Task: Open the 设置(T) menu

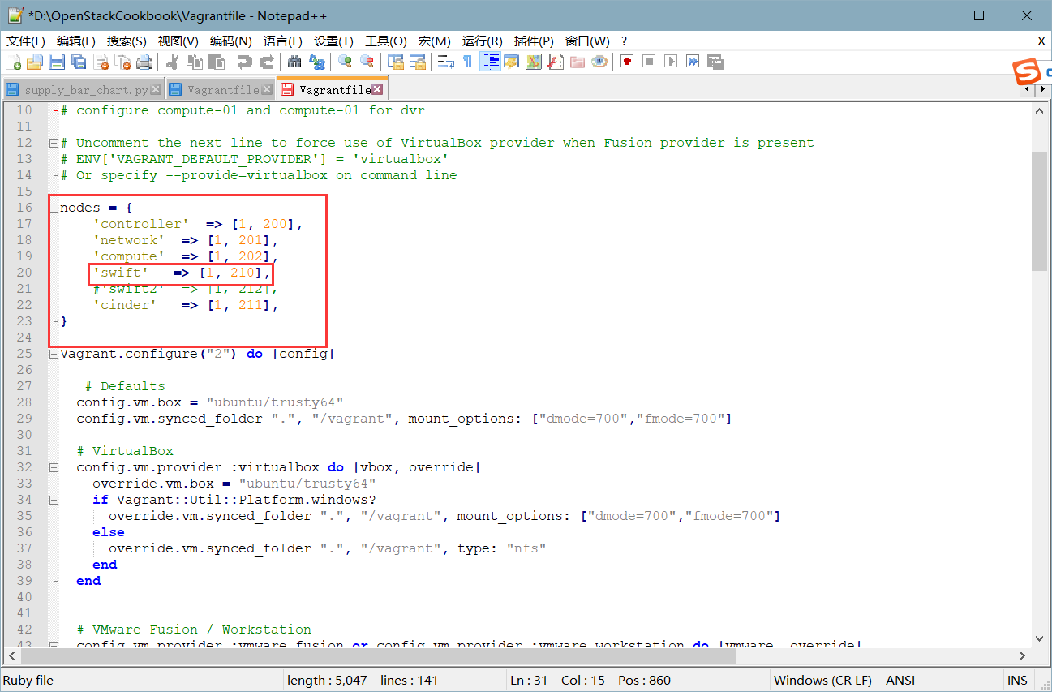Action: click(333, 41)
